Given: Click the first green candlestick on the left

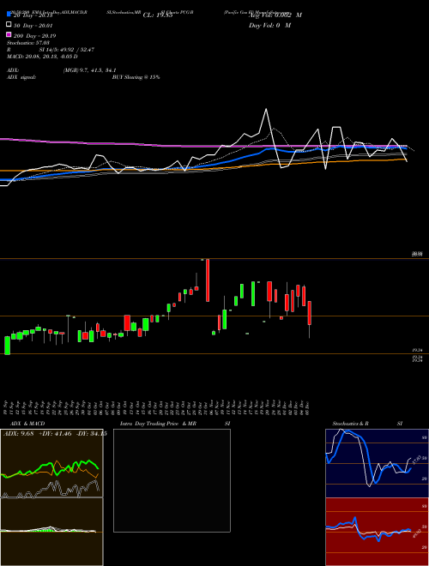Looking at the screenshot, I should click(7, 346).
